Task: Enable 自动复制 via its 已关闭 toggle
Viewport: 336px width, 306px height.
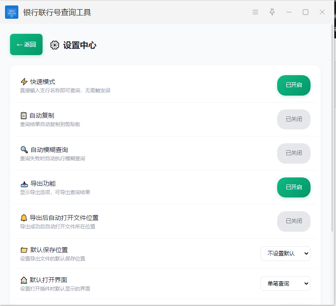Action: tap(293, 119)
